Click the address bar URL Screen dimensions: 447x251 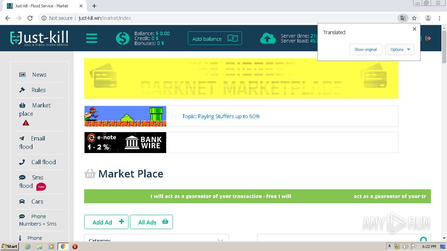(105, 18)
